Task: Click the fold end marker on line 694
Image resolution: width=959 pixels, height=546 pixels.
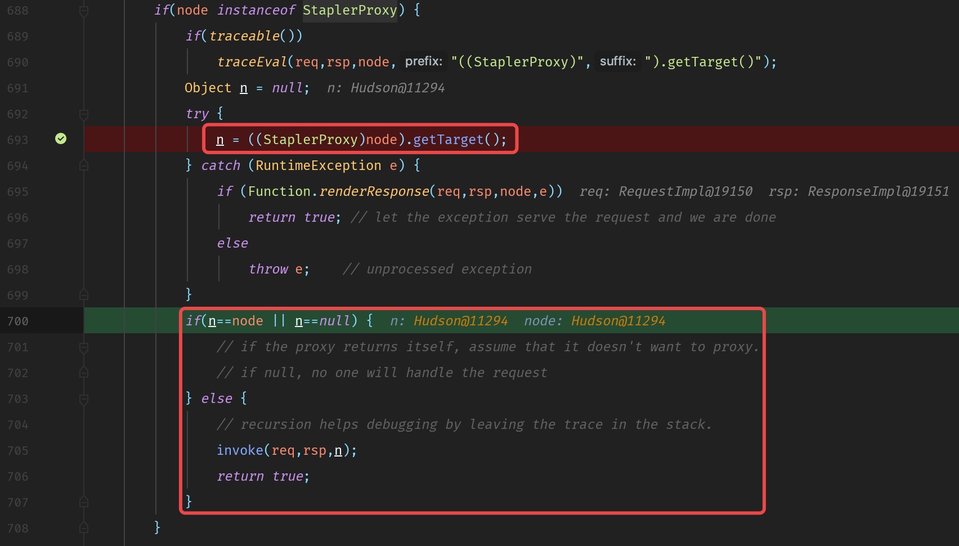Action: point(84,165)
